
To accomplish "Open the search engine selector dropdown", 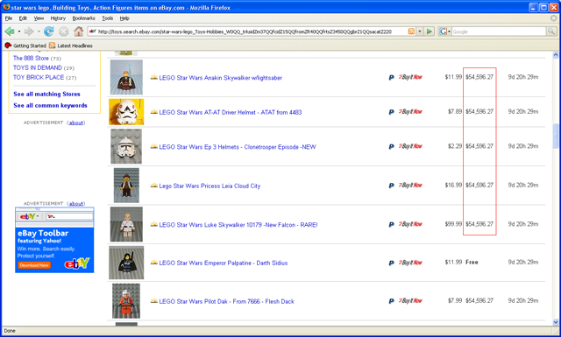I will pos(449,32).
